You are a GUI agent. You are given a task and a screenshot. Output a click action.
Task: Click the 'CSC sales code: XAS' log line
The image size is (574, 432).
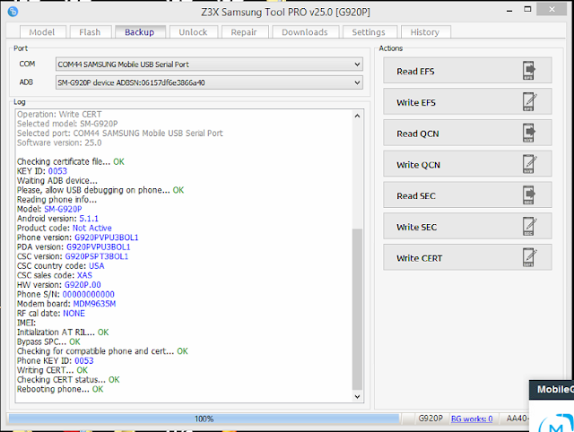click(55, 275)
